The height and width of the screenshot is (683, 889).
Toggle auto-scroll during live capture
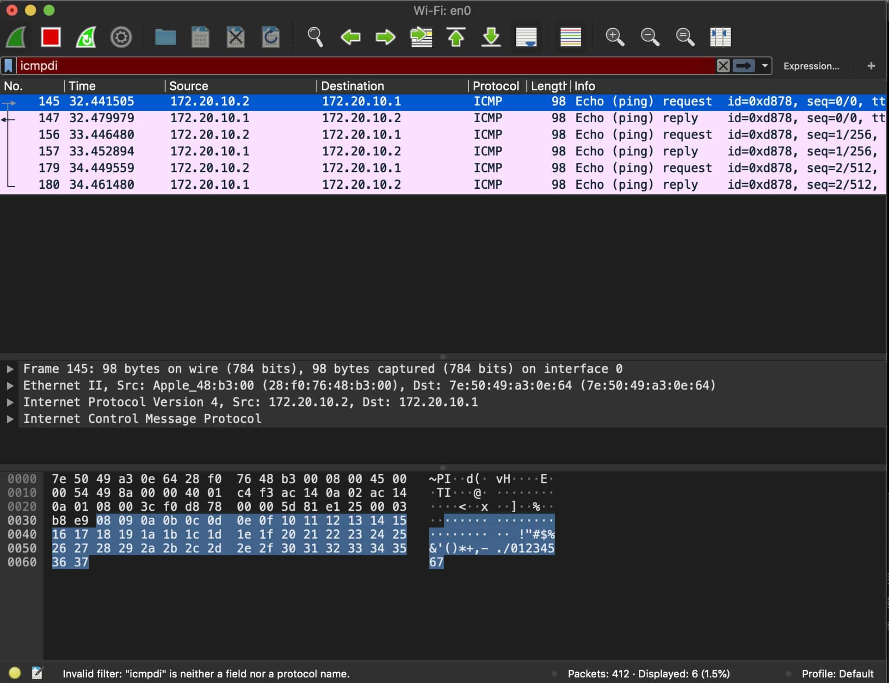526,37
